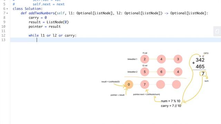Click the 'l2.val' label

[145, 65]
